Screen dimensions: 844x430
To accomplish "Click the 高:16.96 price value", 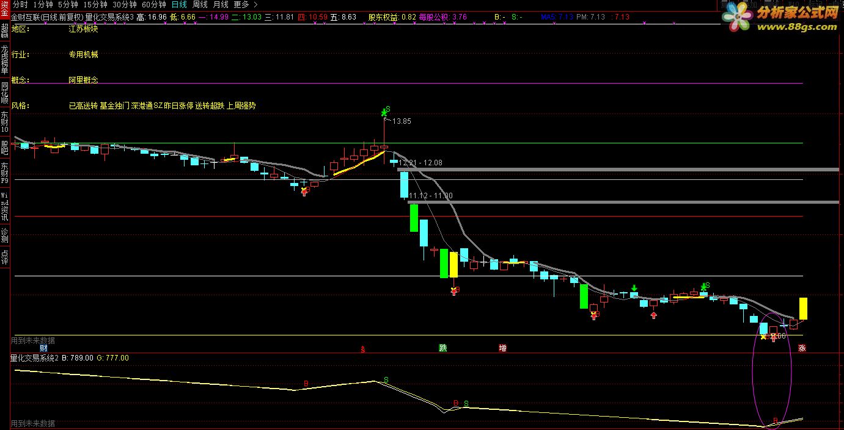I will click(153, 17).
